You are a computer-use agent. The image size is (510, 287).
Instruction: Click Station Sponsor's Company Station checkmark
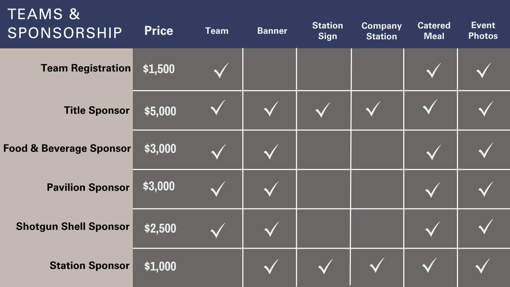coord(377,265)
